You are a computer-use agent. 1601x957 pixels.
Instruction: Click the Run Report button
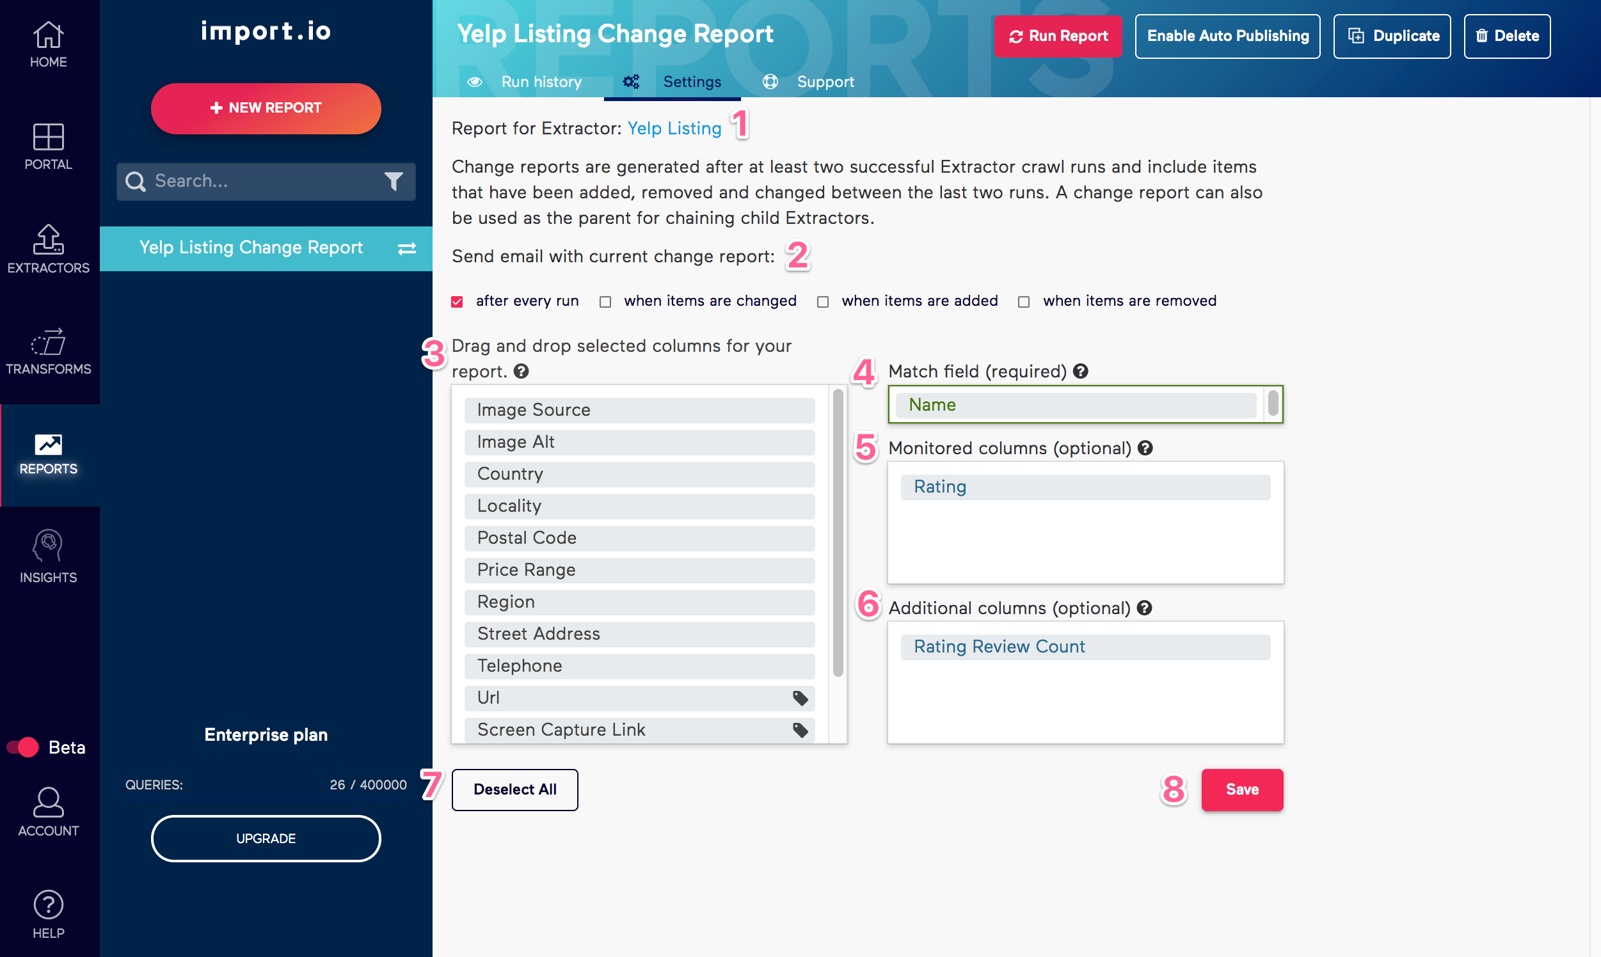point(1057,36)
